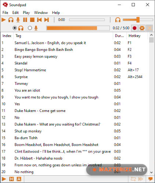
Task: Sort list by Index column header
Action: point(7,36)
